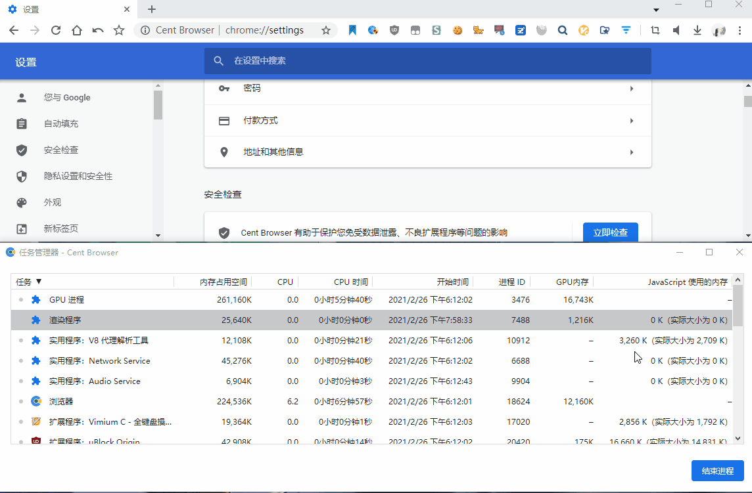752x493 pixels.
Task: Open the blue Z extension icon
Action: tap(521, 30)
